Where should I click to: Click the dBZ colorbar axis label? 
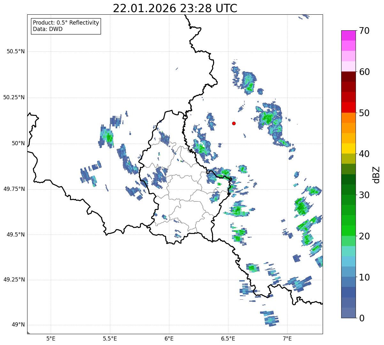(377, 174)
